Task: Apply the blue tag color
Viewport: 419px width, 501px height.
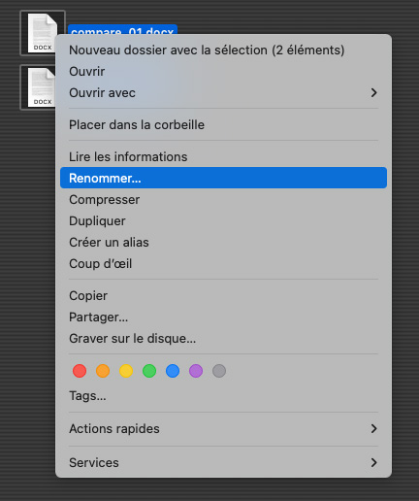Action: (x=173, y=371)
